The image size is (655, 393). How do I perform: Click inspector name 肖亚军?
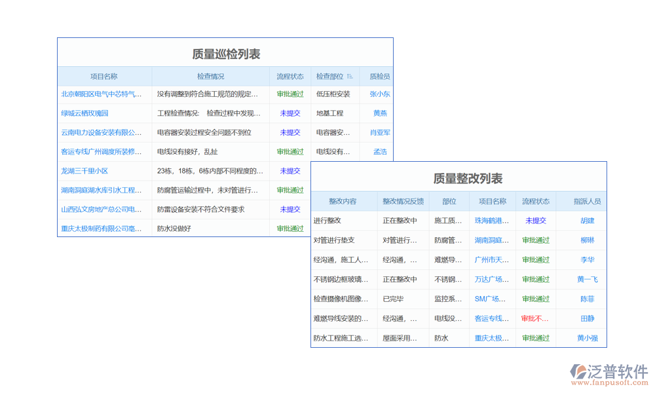tap(379, 132)
